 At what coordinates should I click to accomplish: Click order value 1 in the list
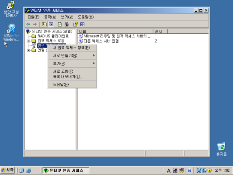(x=156, y=36)
